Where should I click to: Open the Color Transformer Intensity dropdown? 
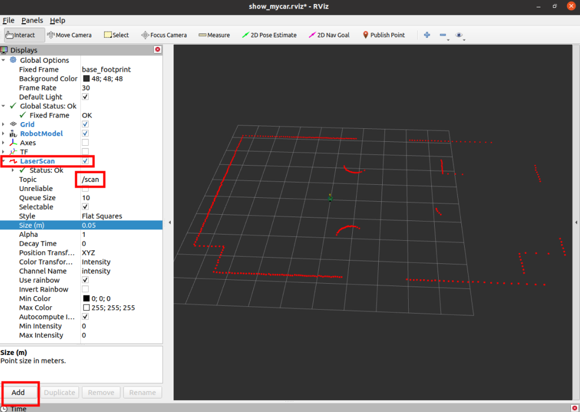(122, 262)
